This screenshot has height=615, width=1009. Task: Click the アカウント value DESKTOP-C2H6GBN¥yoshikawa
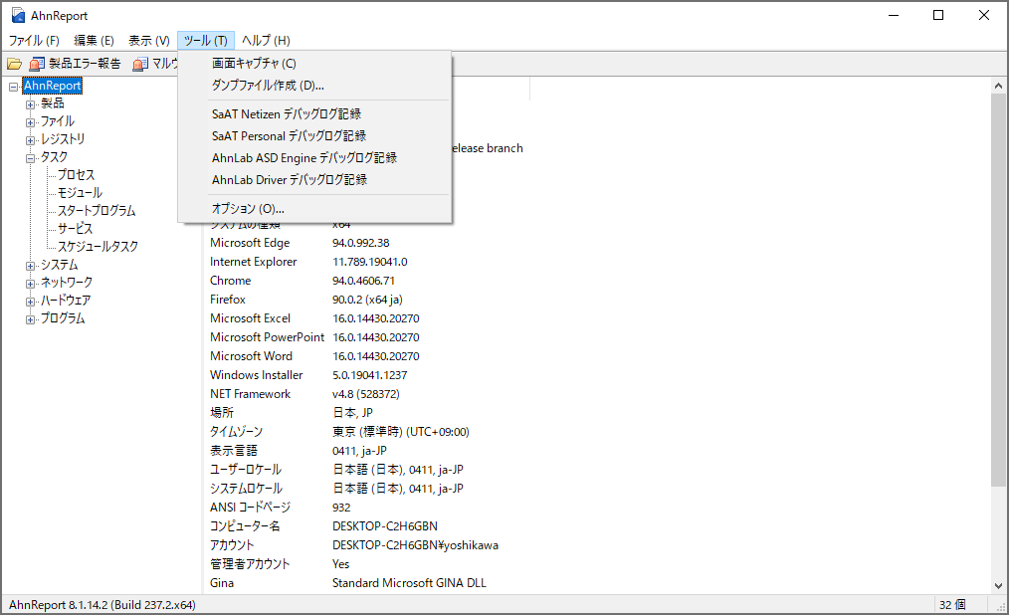[x=415, y=545]
